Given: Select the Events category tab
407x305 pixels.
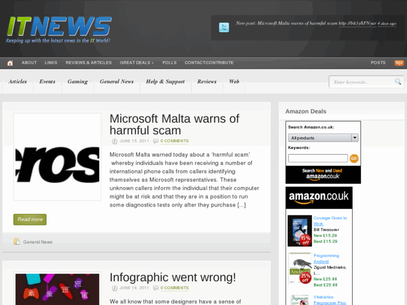Looking at the screenshot, I should [47, 82].
